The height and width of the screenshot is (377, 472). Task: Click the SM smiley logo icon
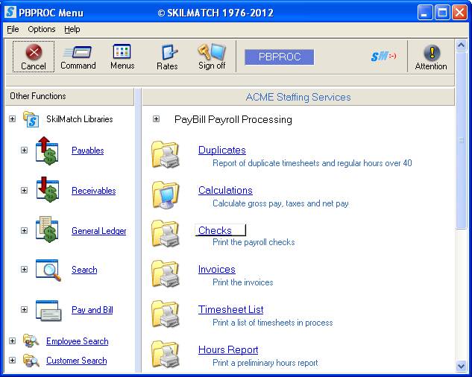click(383, 57)
